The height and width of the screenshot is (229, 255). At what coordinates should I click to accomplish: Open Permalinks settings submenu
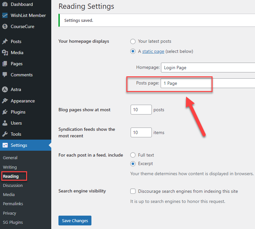[13, 204]
